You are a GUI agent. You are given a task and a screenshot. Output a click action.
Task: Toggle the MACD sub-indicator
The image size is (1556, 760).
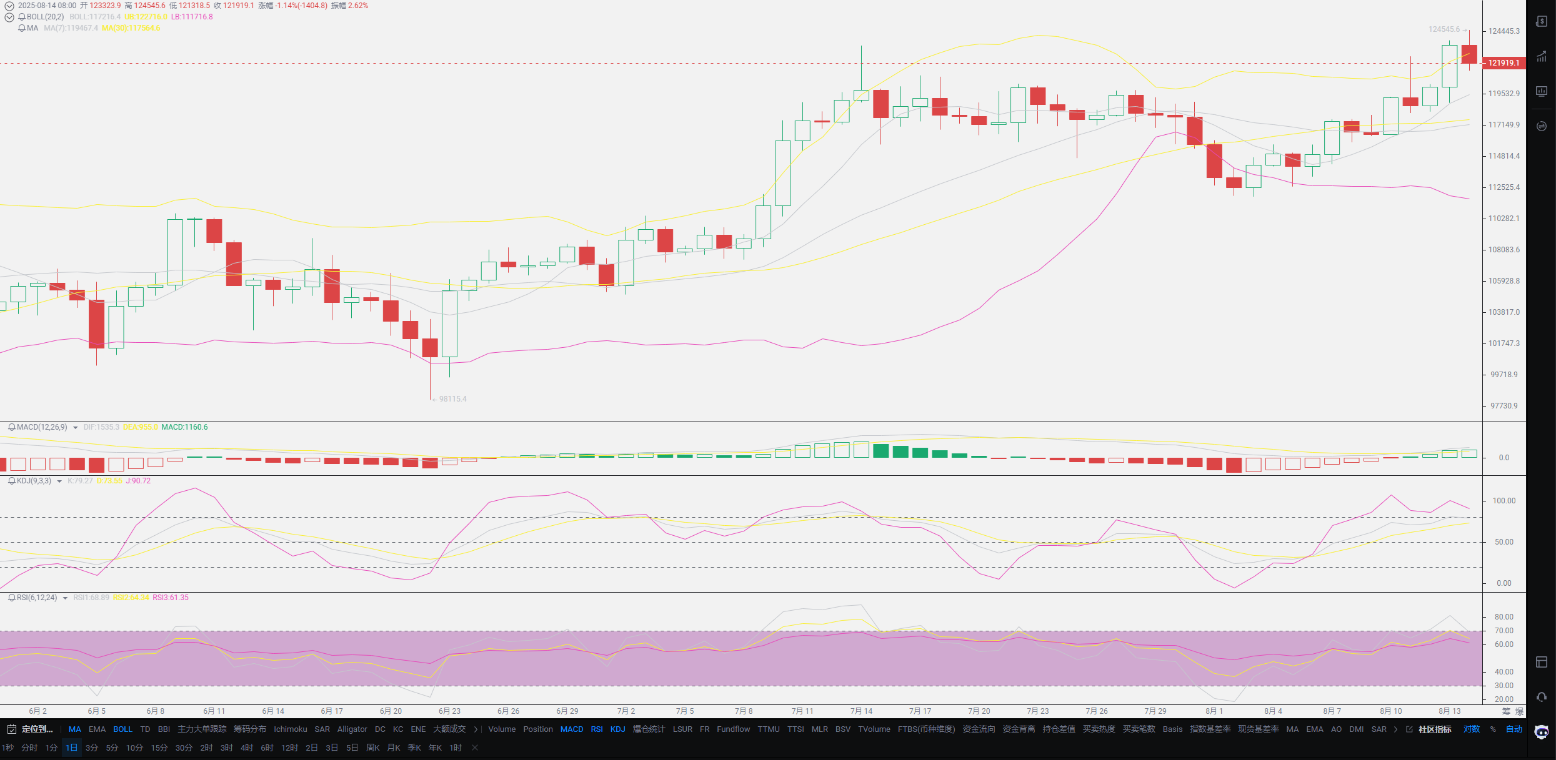coord(572,729)
